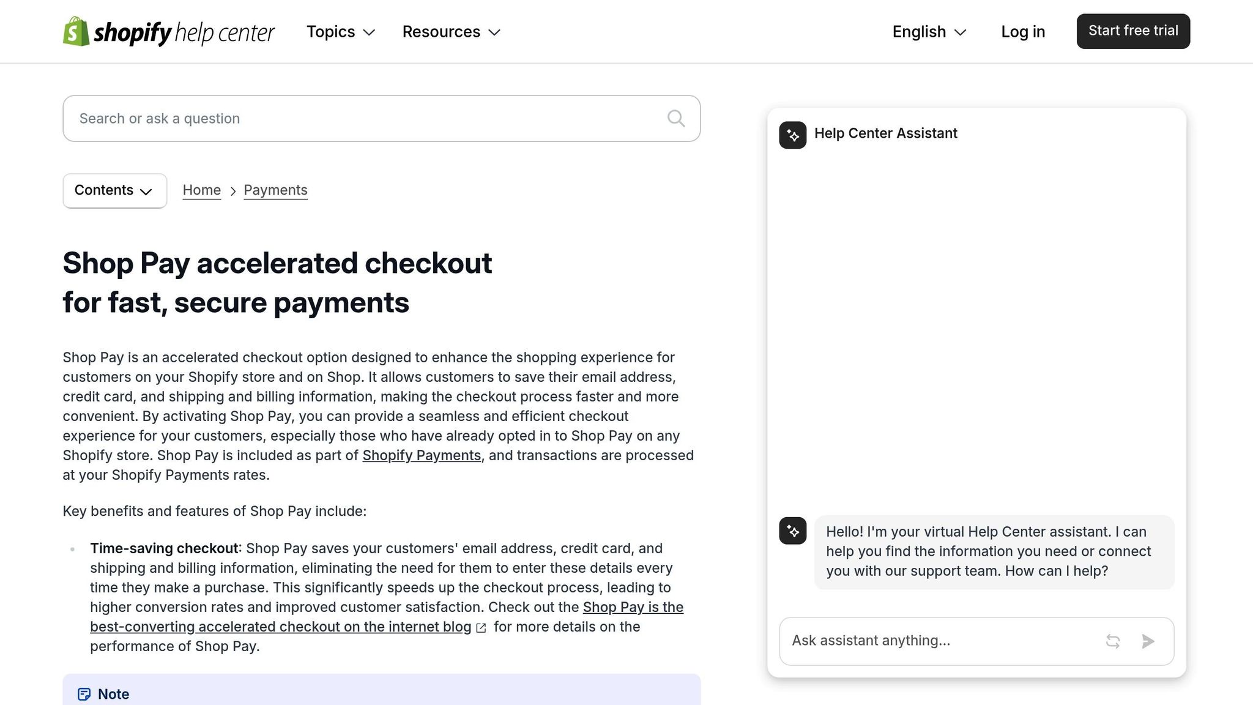Open the Shopify Payments link
Viewport: 1253px width, 705px height.
(422, 455)
